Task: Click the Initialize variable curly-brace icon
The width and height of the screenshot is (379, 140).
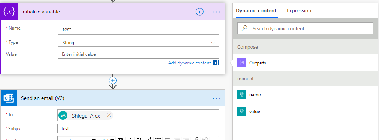Action: [9, 12]
